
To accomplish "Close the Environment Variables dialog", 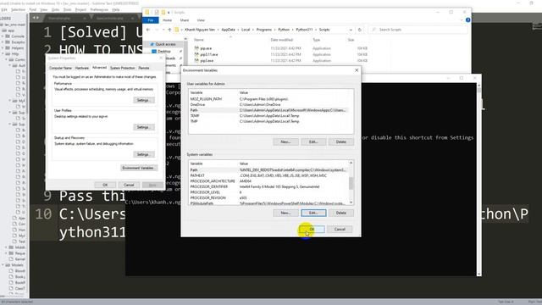I will 357,70.
